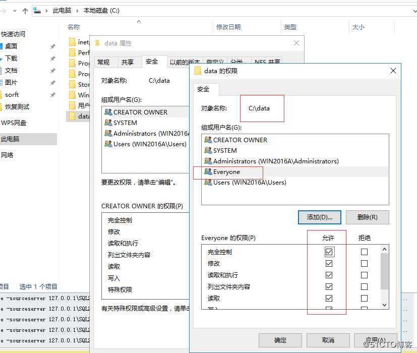Viewport: 417px width, 353px height.
Task: Click 确定 button in permissions dialog
Action: [x=280, y=340]
